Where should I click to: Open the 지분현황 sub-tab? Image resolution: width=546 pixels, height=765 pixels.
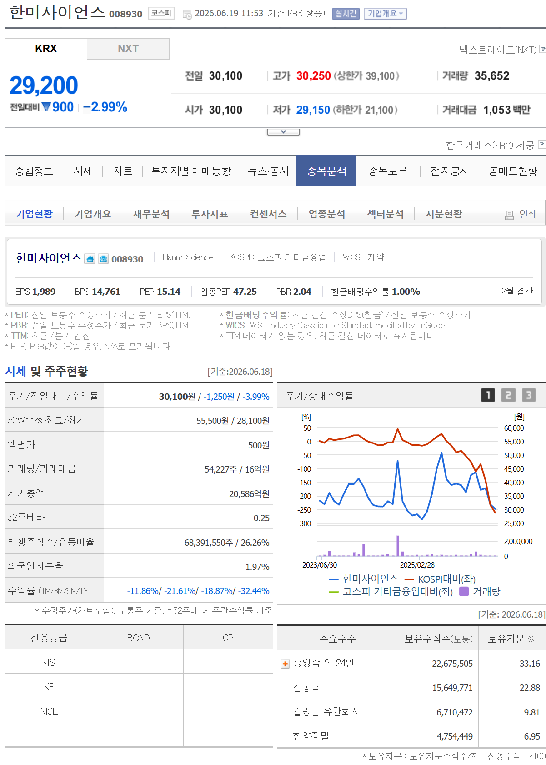(x=444, y=214)
